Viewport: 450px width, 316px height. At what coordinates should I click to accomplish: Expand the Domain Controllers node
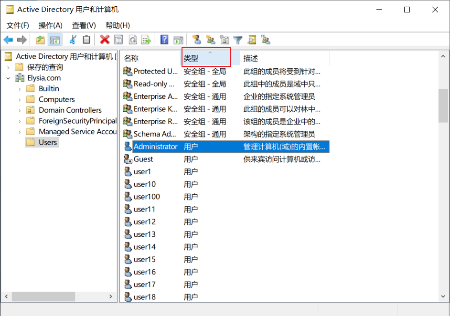pyautogui.click(x=20, y=110)
